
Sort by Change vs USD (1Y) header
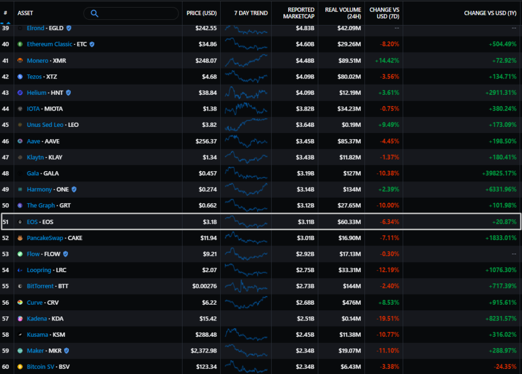pyautogui.click(x=489, y=13)
